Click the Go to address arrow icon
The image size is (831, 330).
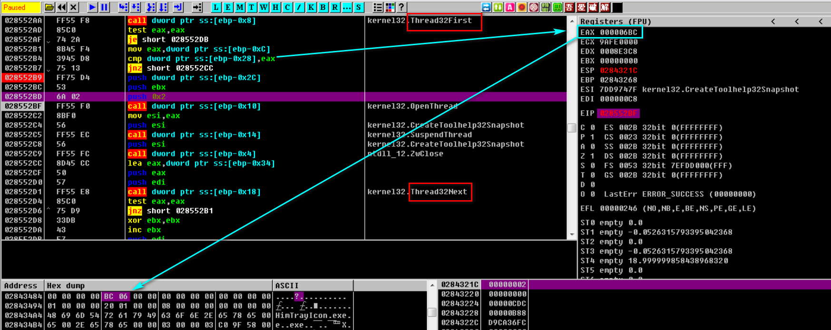coord(197,7)
